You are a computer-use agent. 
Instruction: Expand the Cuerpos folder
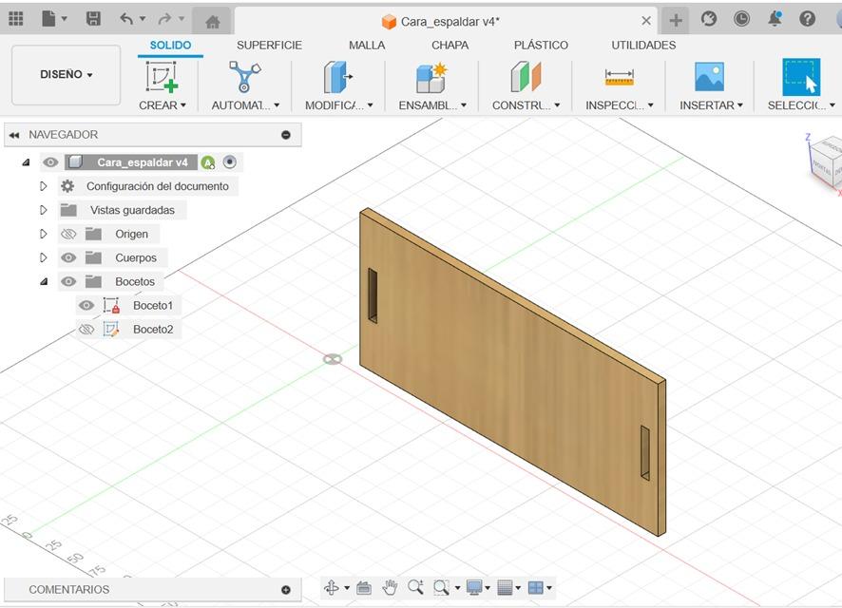click(44, 257)
